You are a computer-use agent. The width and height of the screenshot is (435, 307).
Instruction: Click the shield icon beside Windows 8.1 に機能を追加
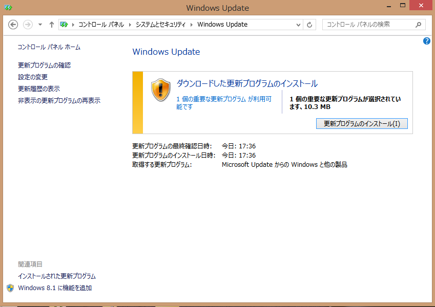[x=10, y=288]
